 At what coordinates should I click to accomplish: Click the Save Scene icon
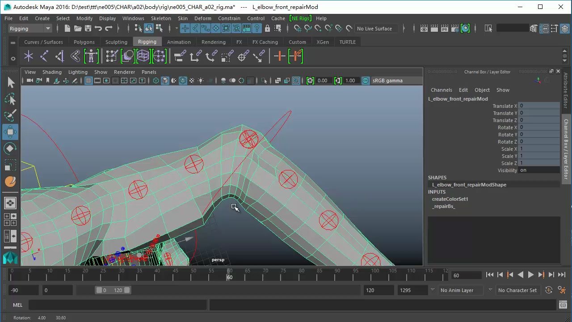point(88,29)
